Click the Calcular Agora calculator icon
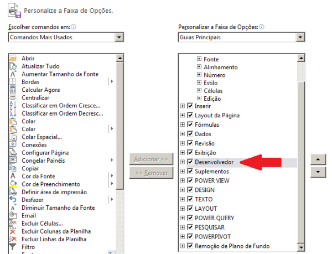The width and height of the screenshot is (332, 254). pyautogui.click(x=13, y=90)
